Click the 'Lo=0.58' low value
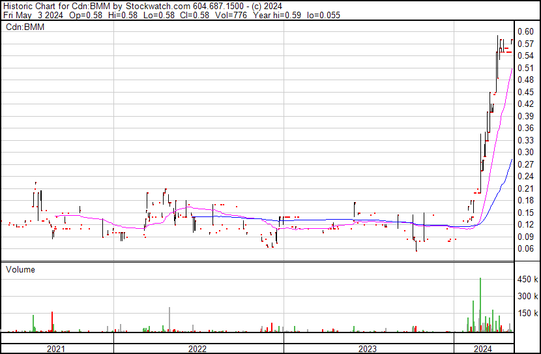 coord(159,15)
